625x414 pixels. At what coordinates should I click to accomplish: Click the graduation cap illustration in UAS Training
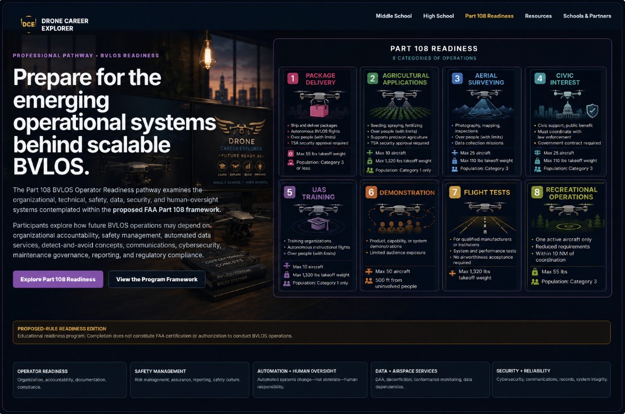(318, 223)
